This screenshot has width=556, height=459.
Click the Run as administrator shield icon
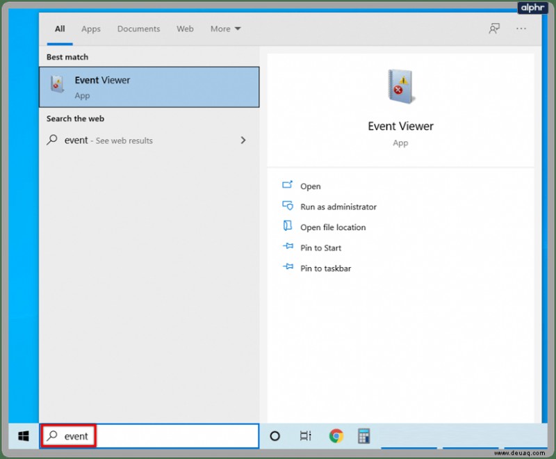point(288,205)
